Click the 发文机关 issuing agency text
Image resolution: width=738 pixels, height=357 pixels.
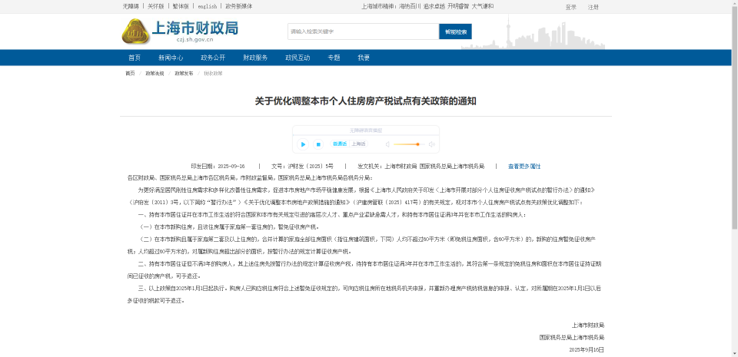coord(421,167)
